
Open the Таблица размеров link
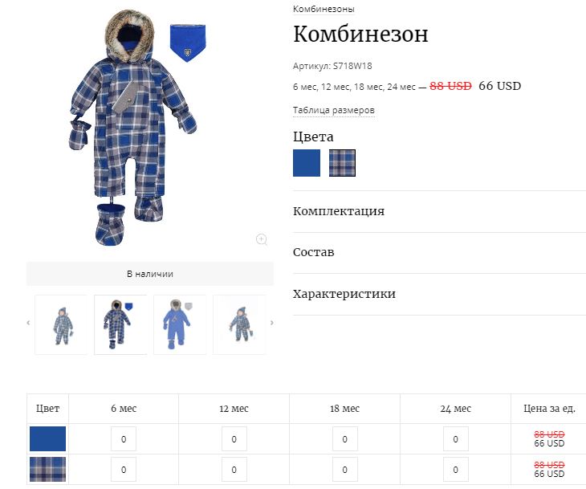click(334, 110)
